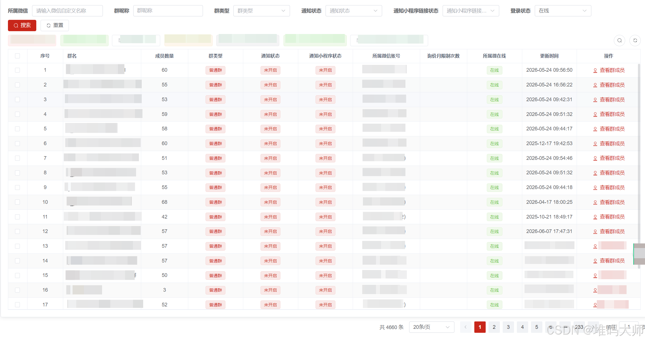Expand the 通知状态 filter dropdown
This screenshot has height=341, width=645.
(x=354, y=11)
